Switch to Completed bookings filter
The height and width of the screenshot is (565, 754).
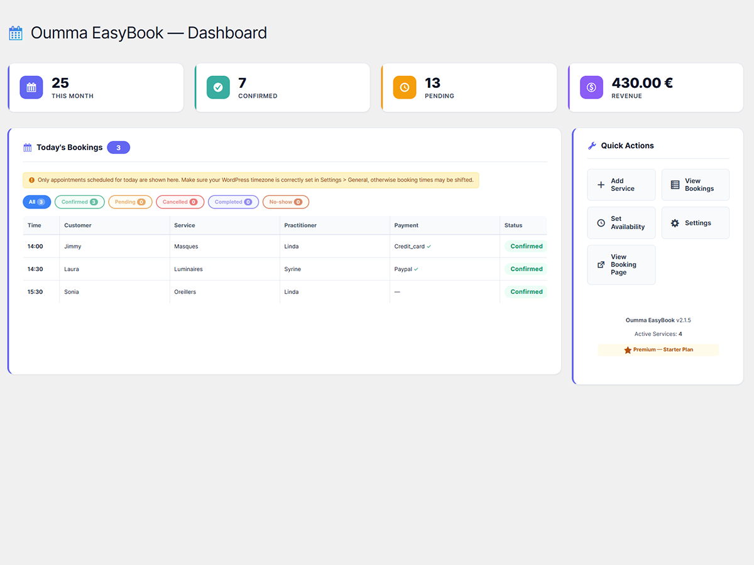233,202
